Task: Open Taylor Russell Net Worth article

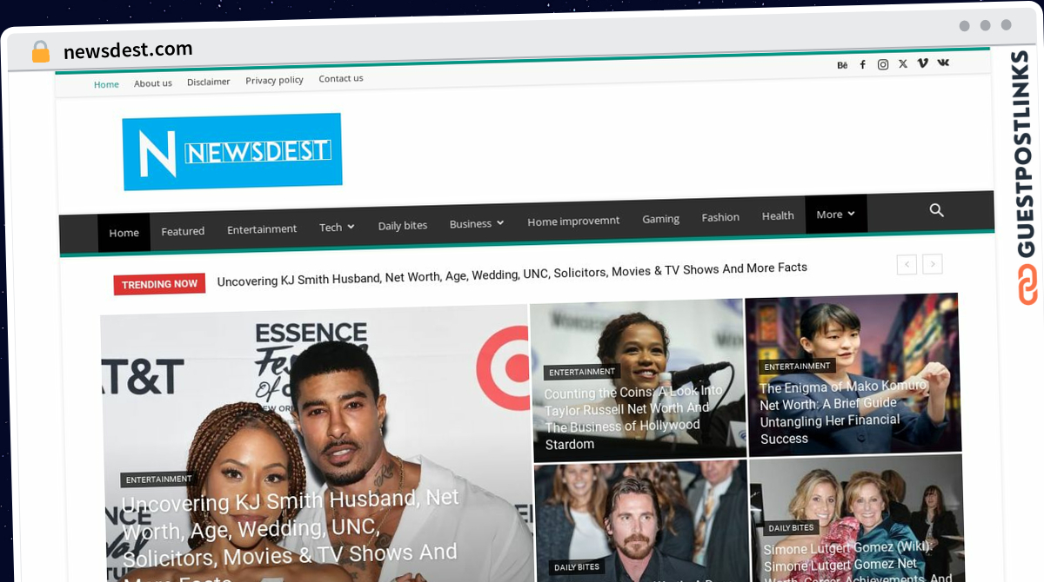Action: pyautogui.click(x=632, y=418)
